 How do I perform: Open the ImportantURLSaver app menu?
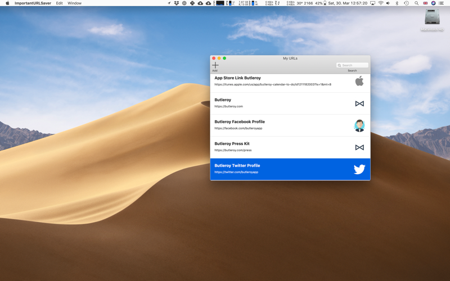click(32, 3)
